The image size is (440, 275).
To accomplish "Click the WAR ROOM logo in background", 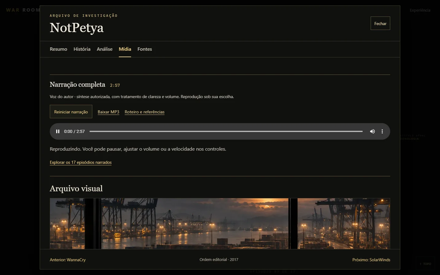I will point(23,10).
